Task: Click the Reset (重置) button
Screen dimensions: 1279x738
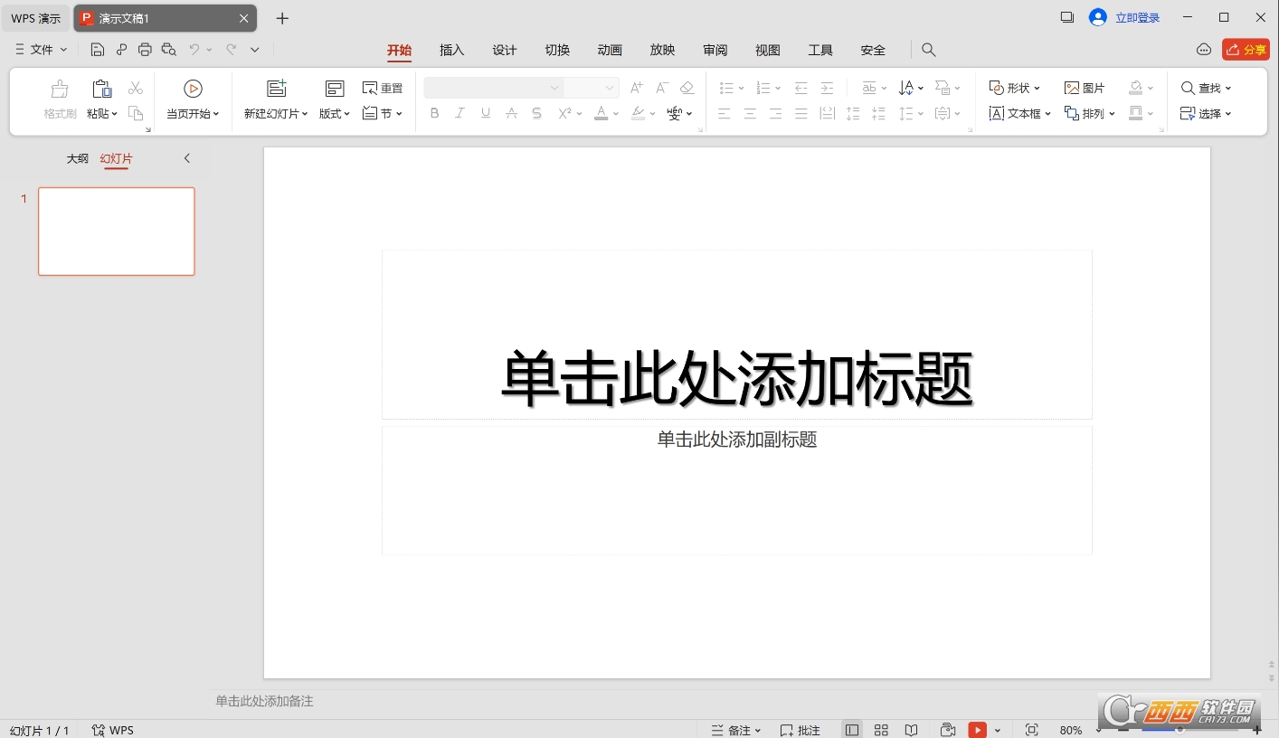Action: tap(383, 88)
